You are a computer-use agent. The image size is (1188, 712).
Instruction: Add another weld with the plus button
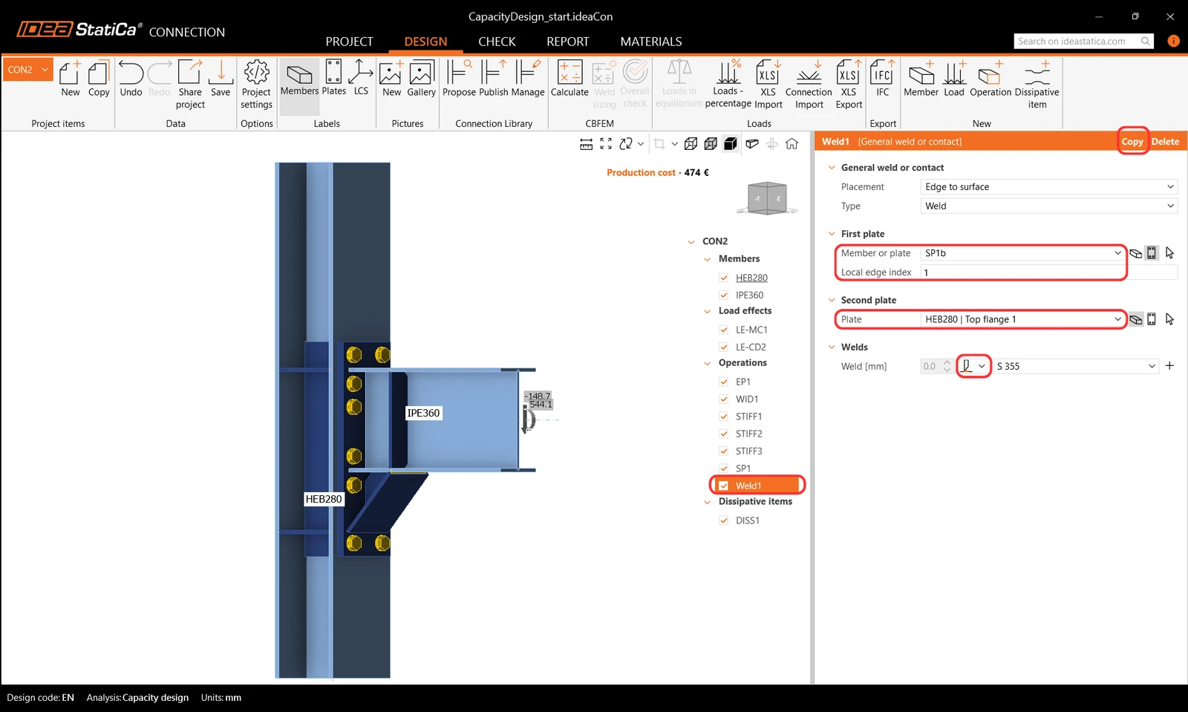[x=1169, y=365]
